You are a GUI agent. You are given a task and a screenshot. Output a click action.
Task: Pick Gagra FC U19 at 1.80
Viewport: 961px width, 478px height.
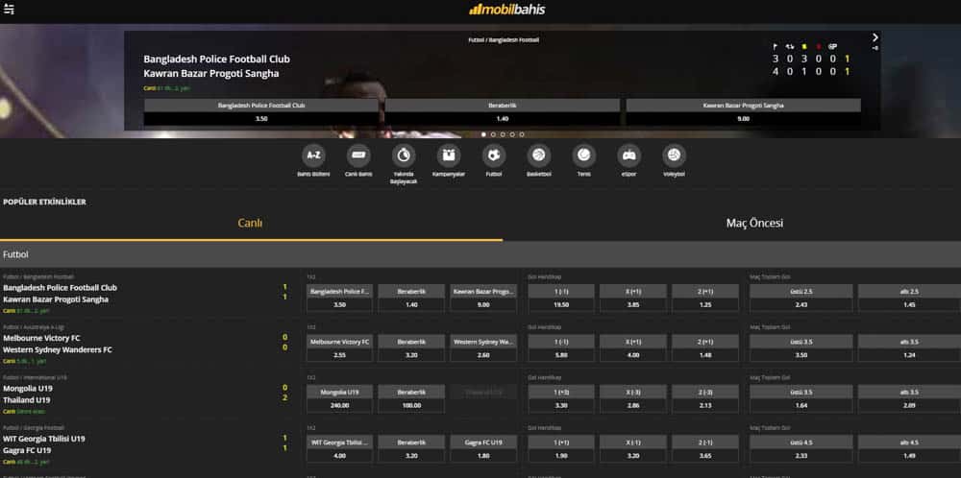(483, 448)
